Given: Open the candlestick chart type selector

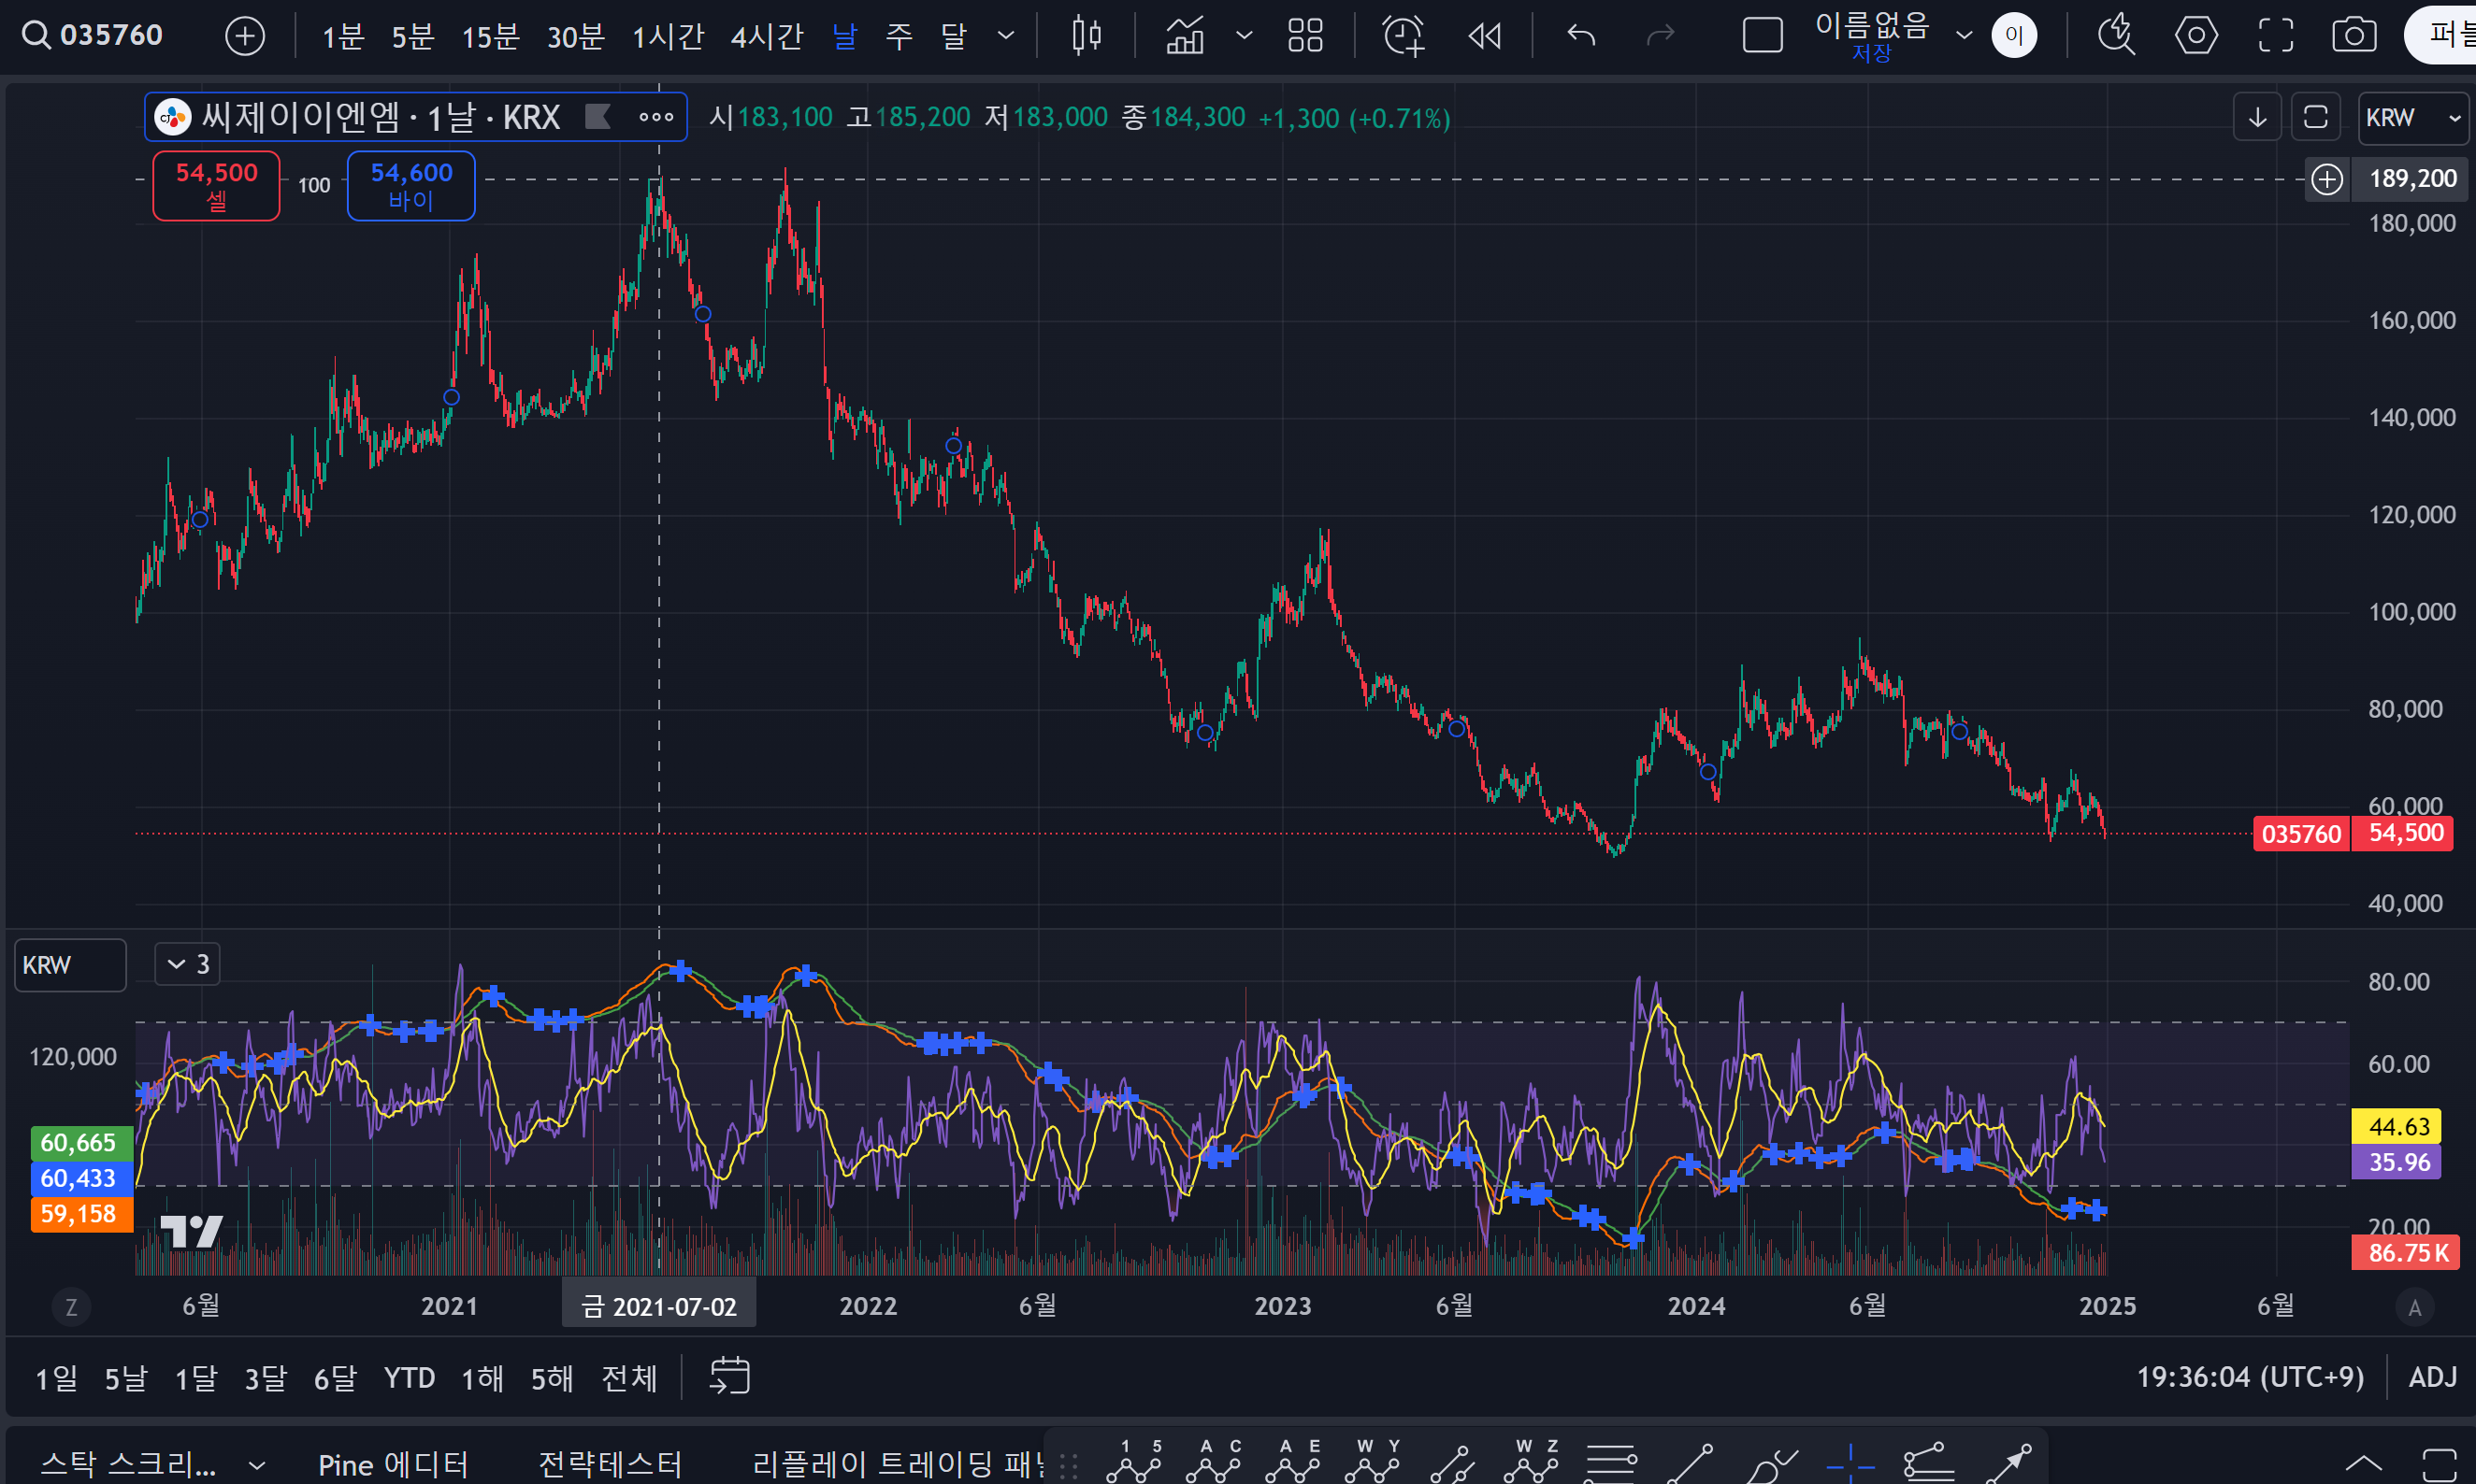Looking at the screenshot, I should click(1086, 36).
